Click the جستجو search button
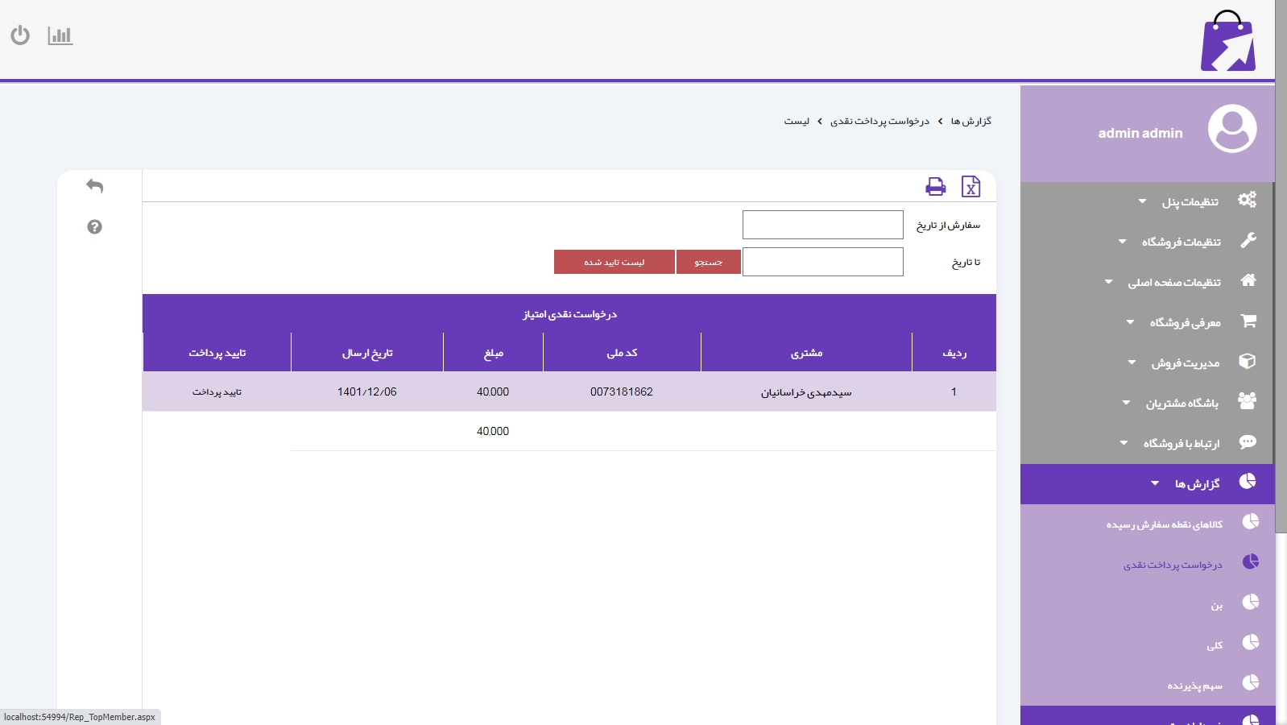This screenshot has height=725, width=1287. (x=708, y=262)
